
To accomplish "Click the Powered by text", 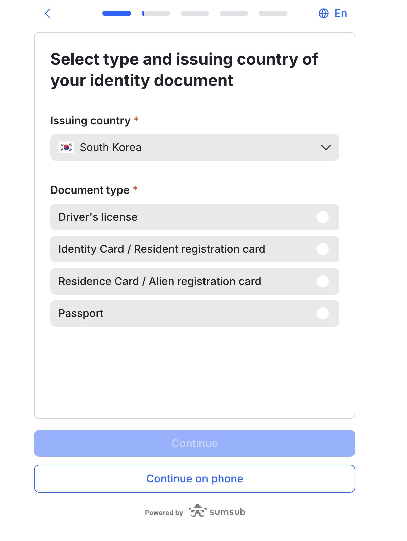I will pyautogui.click(x=164, y=513).
